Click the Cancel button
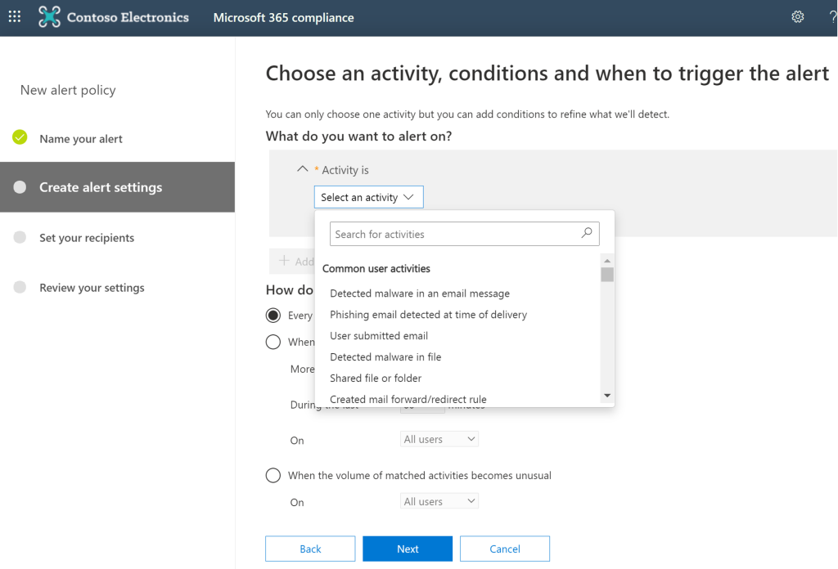This screenshot has width=838, height=569. [x=504, y=549]
